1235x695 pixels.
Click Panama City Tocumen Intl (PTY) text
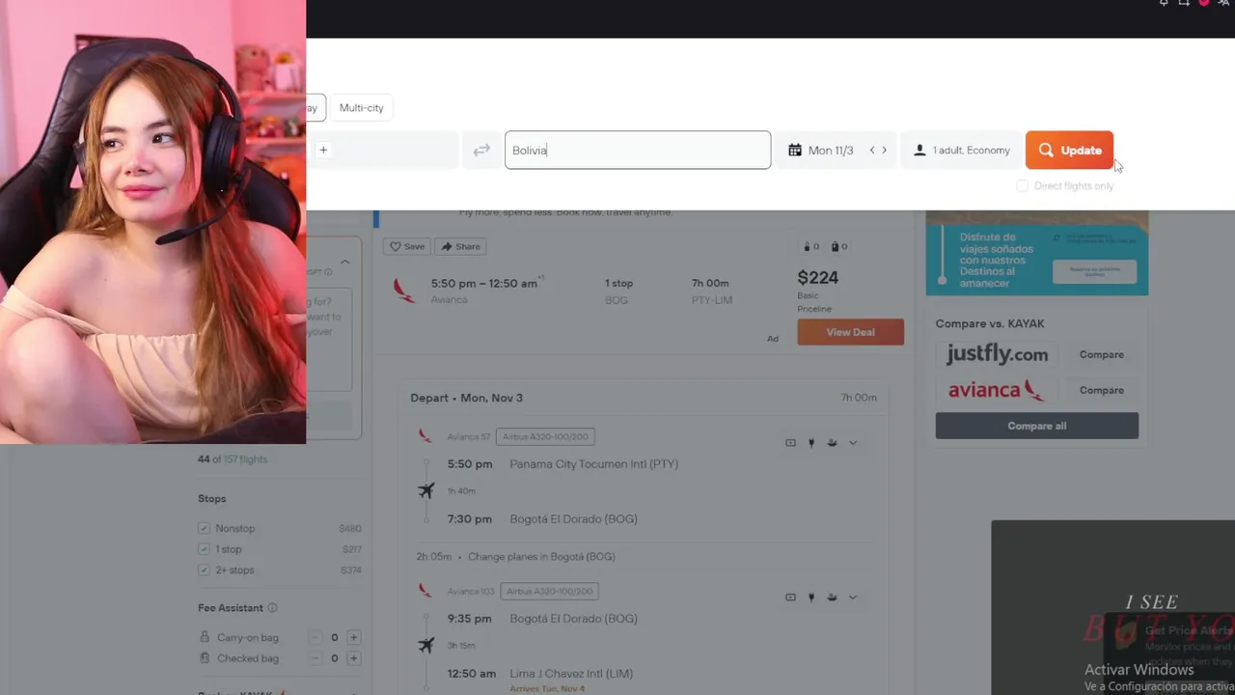[x=593, y=464]
